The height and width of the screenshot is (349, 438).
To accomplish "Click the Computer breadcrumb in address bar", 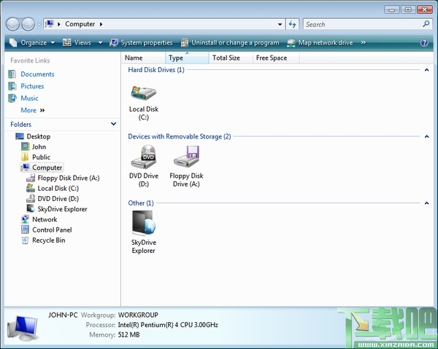I will pyautogui.click(x=80, y=24).
